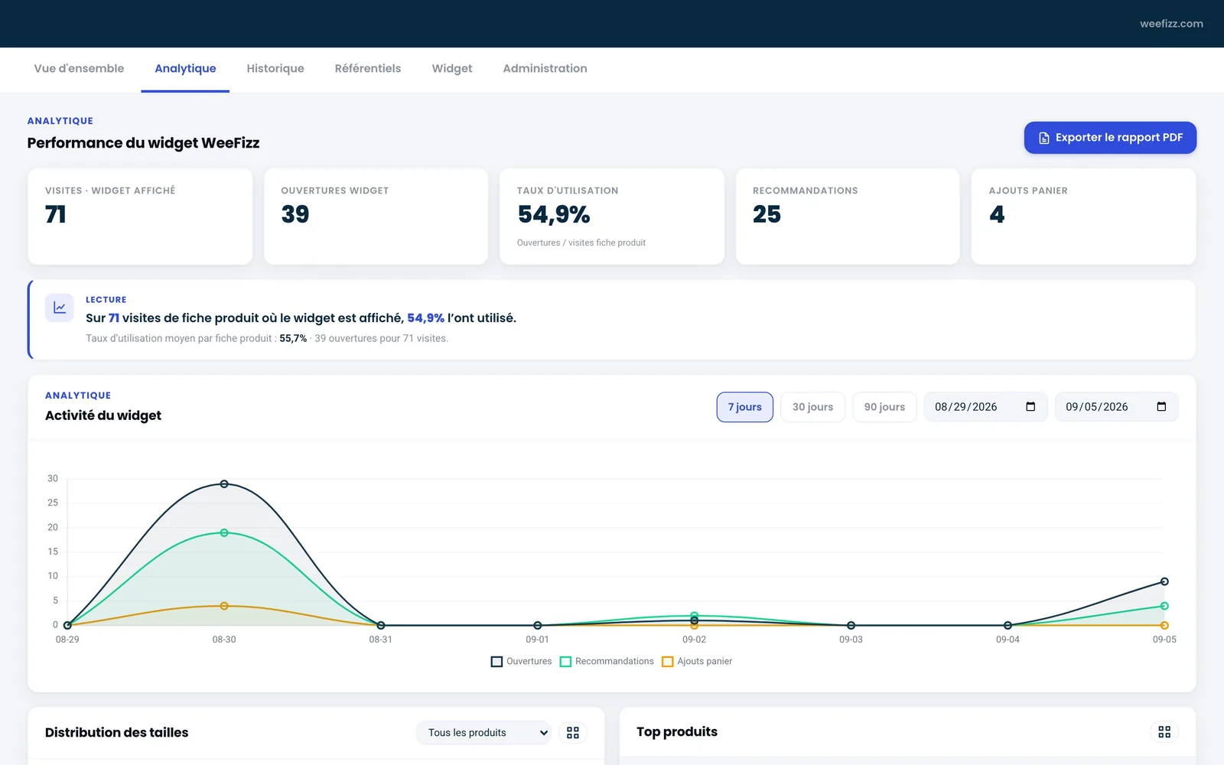Open calendar picker for end date

pos(1161,407)
